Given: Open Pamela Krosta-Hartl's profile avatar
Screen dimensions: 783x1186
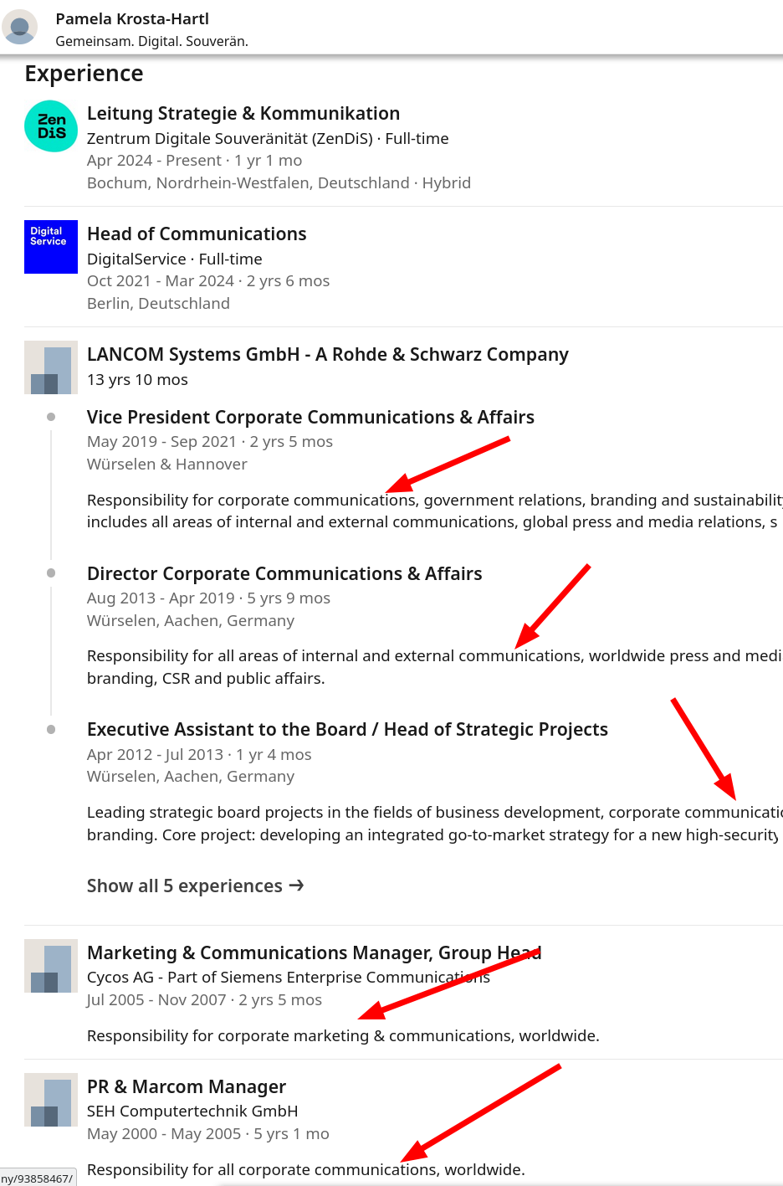Looking at the screenshot, I should (19, 28).
